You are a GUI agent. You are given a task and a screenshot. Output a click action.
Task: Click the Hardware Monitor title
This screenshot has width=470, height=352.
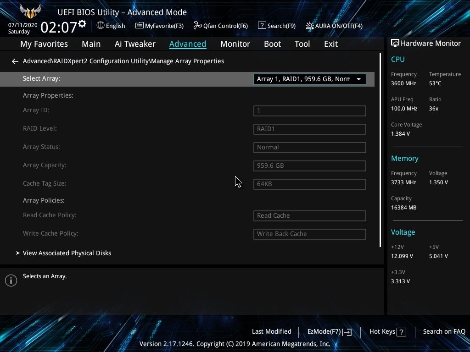pos(431,44)
